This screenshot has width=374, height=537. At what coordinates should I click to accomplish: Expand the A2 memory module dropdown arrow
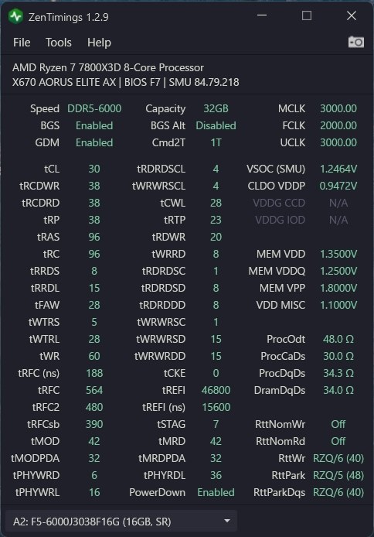pyautogui.click(x=226, y=521)
